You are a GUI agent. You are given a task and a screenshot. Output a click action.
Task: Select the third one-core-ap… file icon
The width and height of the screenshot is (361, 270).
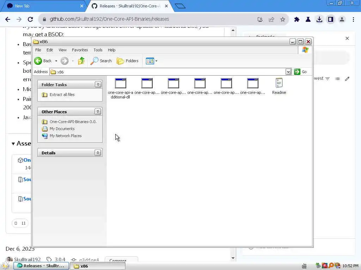click(x=173, y=86)
